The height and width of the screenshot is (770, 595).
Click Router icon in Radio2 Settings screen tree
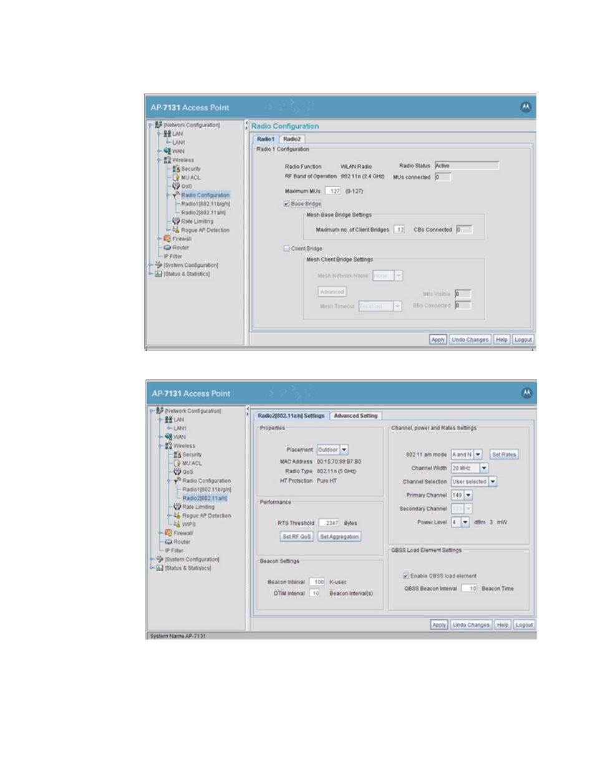click(x=168, y=541)
